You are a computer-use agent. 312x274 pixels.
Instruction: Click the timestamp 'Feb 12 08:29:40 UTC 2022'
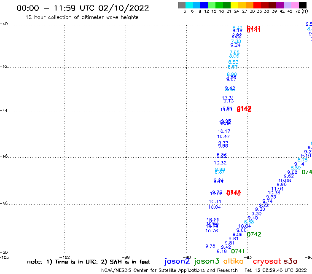coord(276,270)
